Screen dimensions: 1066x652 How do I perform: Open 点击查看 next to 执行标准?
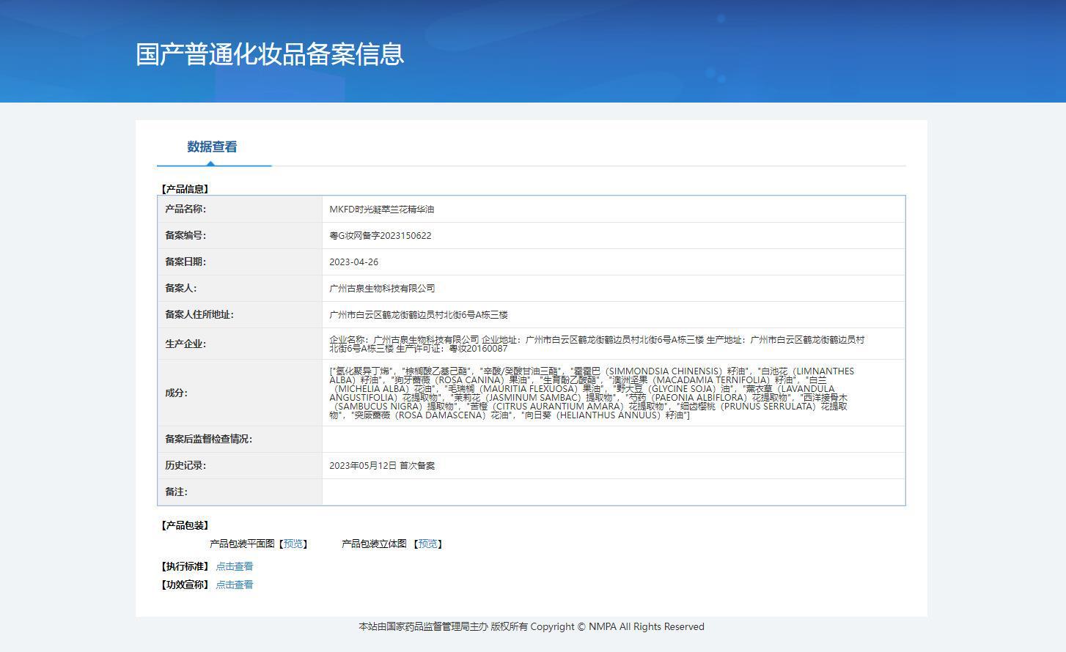(x=235, y=566)
